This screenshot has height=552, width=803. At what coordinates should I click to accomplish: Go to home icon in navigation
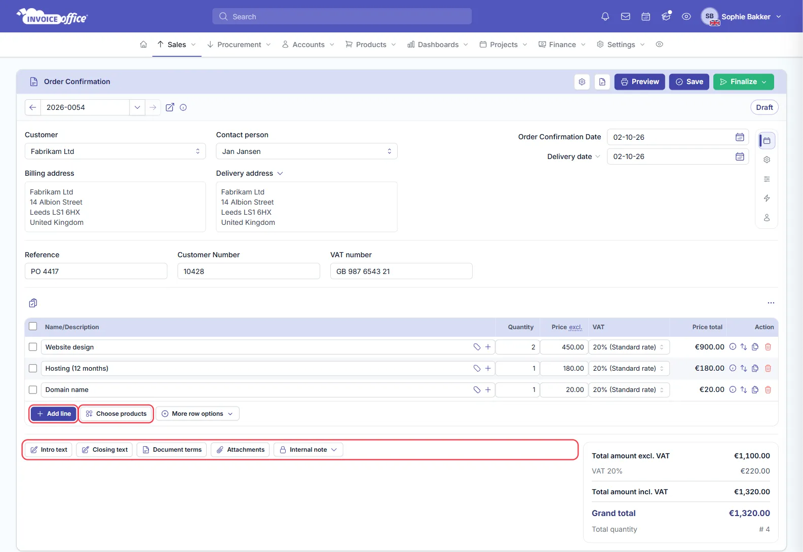[x=143, y=45]
